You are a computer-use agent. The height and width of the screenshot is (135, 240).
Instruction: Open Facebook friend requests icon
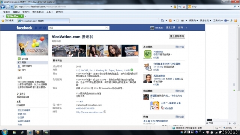(36, 28)
